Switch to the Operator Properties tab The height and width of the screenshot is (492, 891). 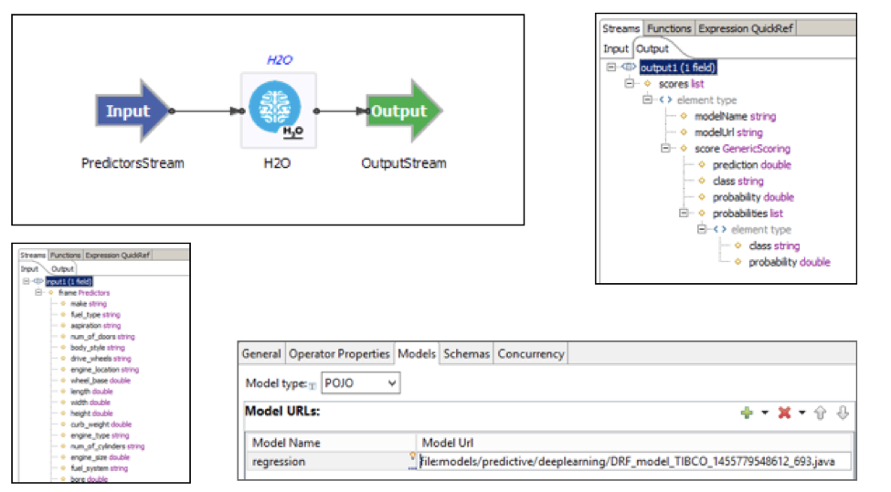point(339,353)
